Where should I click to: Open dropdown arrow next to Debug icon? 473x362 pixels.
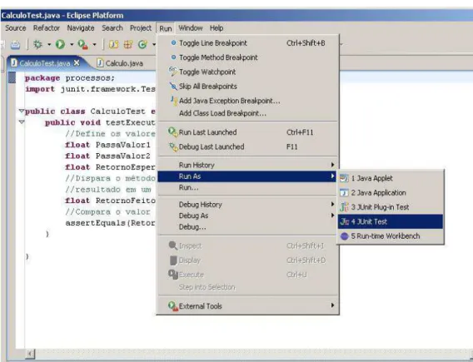pos(49,45)
